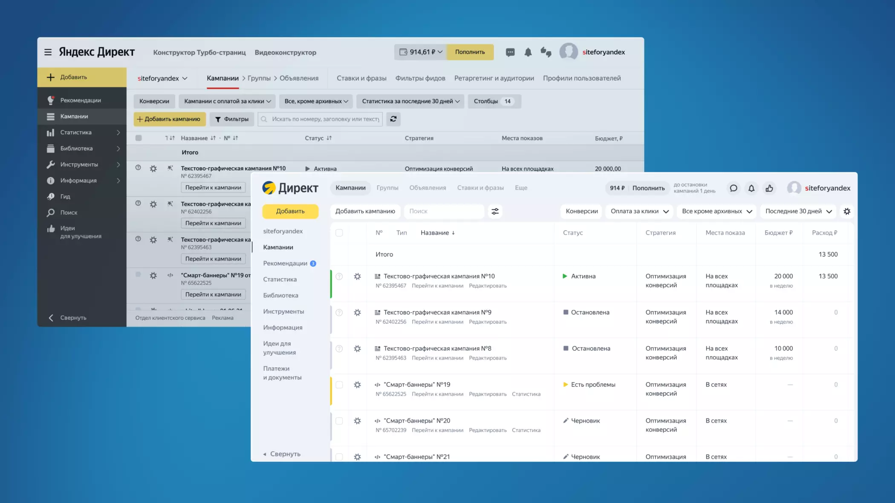
Task: Open Ретаргетинг и аудитории tab in old window
Action: 494,78
